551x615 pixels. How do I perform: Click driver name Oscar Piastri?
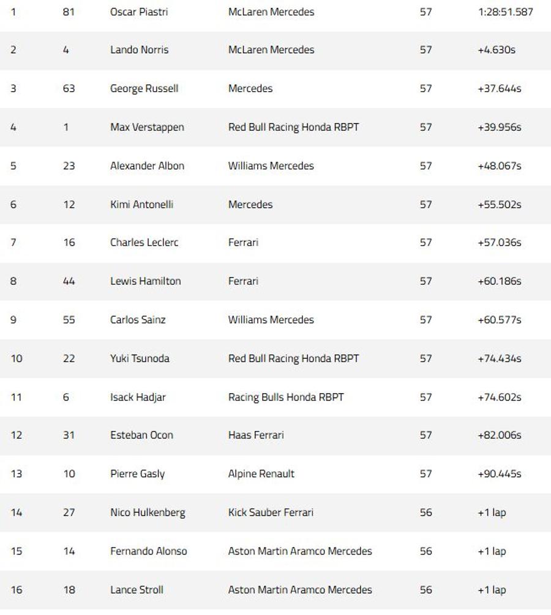click(139, 12)
